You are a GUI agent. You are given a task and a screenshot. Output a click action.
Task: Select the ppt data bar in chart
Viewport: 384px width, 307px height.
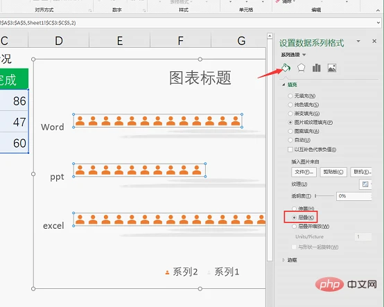pyautogui.click(x=139, y=170)
